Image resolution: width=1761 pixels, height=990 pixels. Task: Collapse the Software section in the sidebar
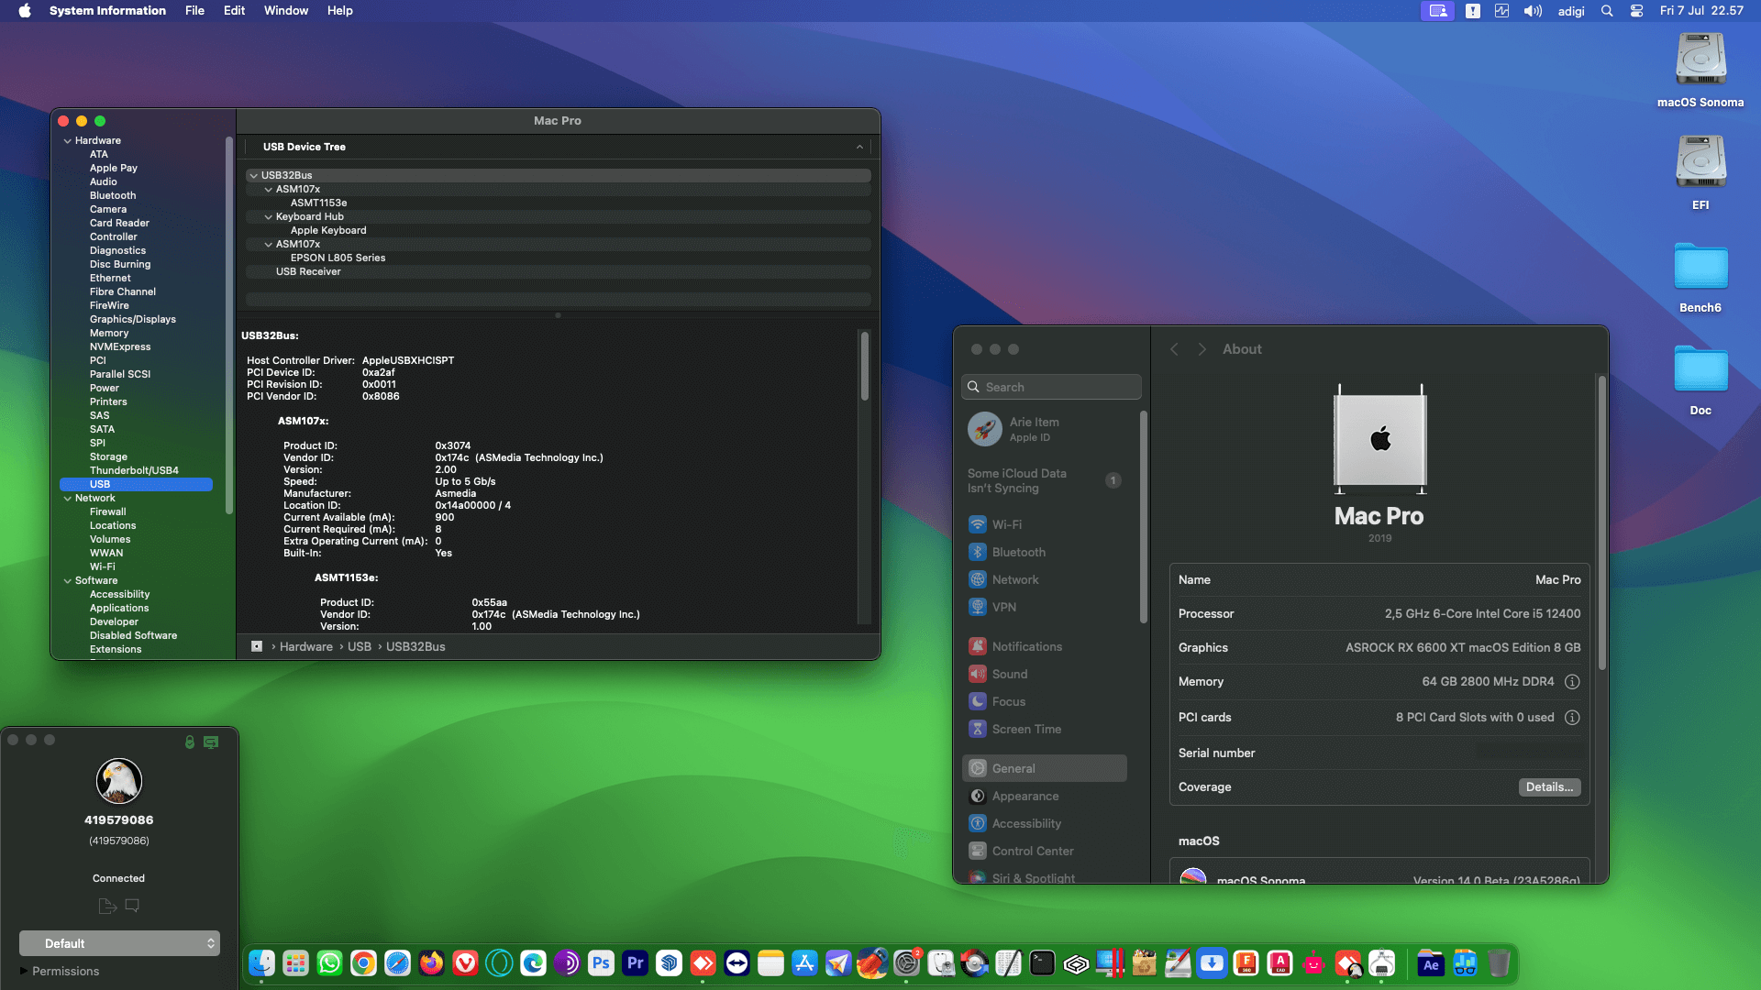point(68,581)
